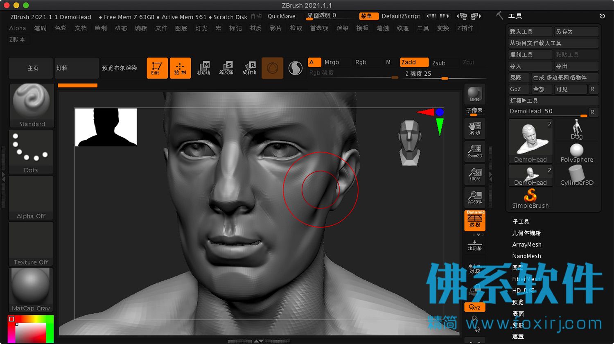Select the Draw (绘制) mode icon

coord(180,68)
